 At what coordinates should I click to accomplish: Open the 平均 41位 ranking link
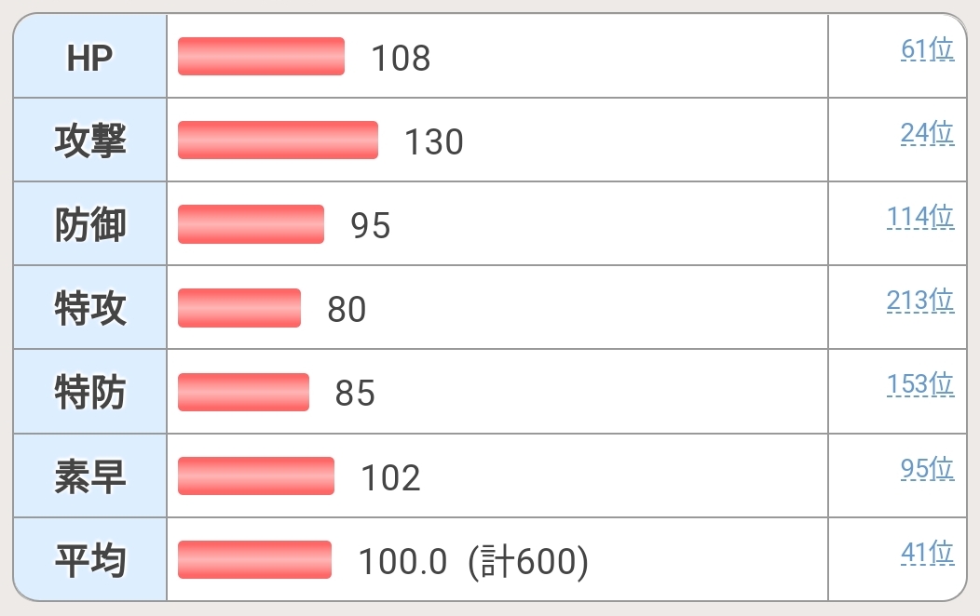tap(927, 552)
